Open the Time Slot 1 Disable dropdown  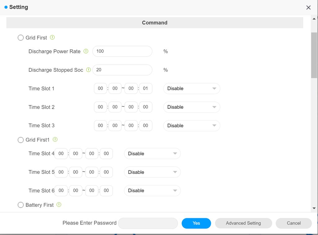(192, 88)
